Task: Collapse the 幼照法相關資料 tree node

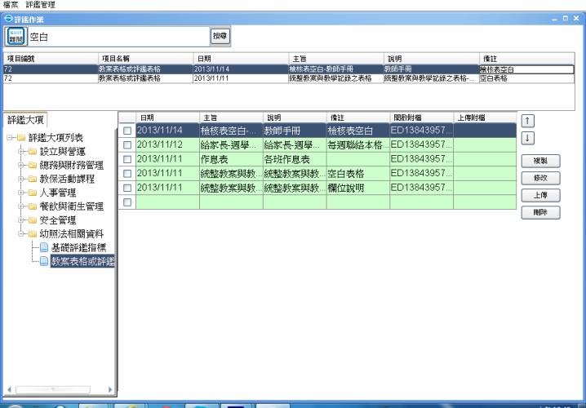Action: point(20,234)
